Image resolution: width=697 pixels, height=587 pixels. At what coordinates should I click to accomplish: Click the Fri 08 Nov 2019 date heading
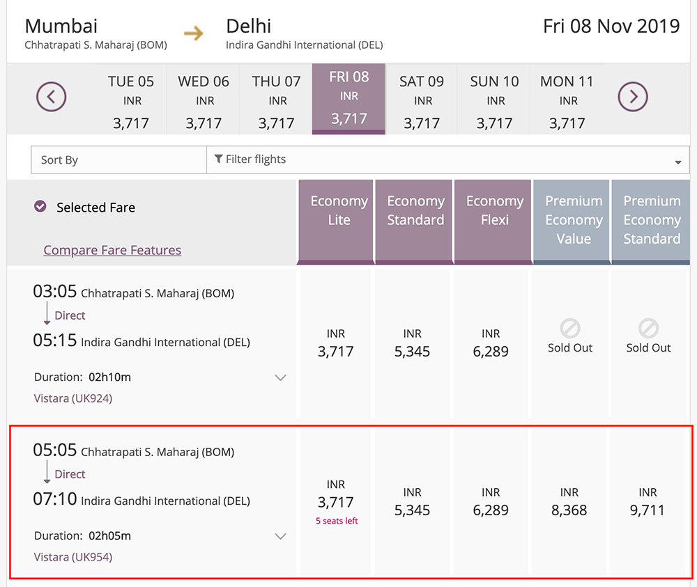click(611, 26)
